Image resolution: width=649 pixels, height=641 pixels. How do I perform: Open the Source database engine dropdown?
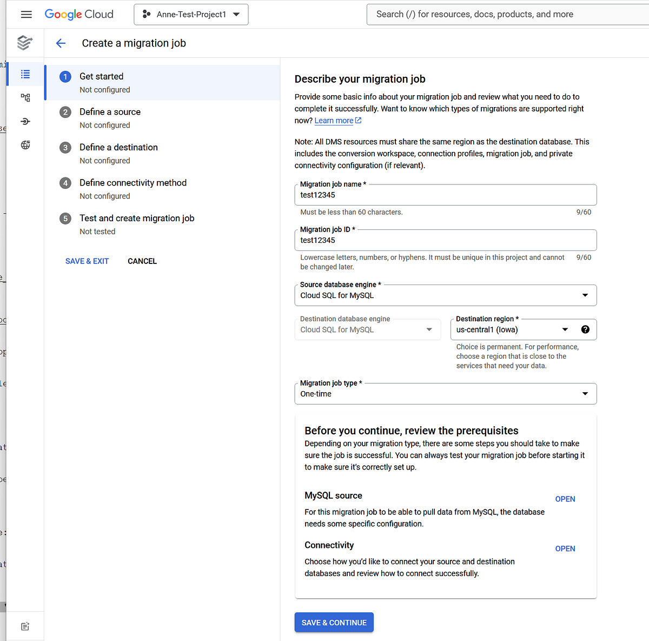(x=585, y=295)
